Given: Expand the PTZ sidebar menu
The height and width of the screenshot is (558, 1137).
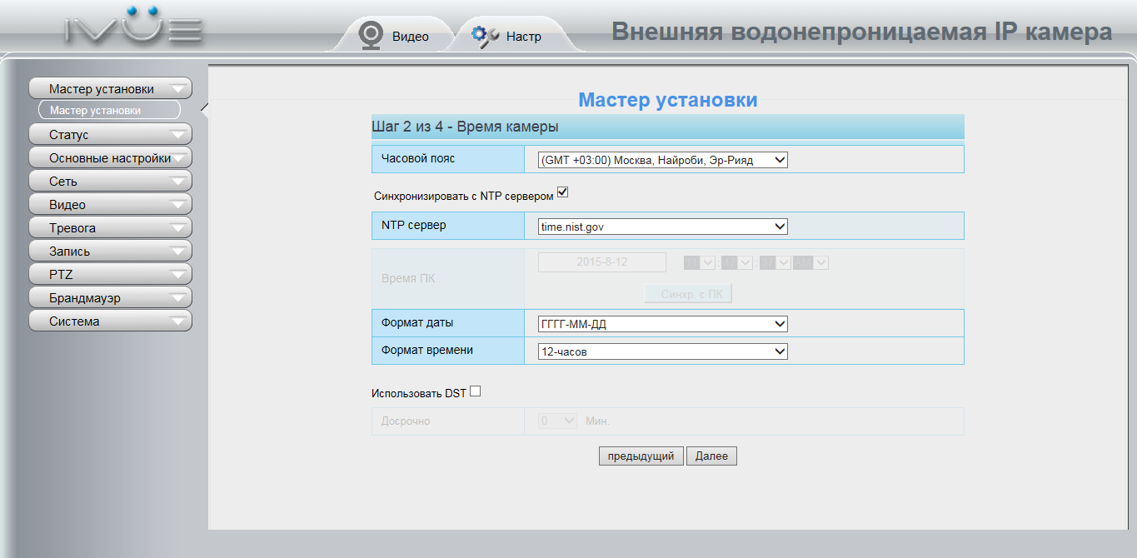Looking at the screenshot, I should (x=110, y=274).
